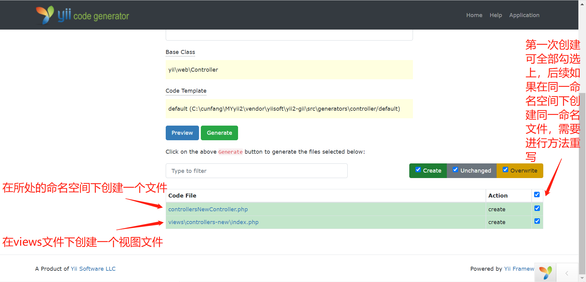Uncheck the views index.php row checkbox
Viewport: 586px width, 282px height.
pyautogui.click(x=537, y=221)
